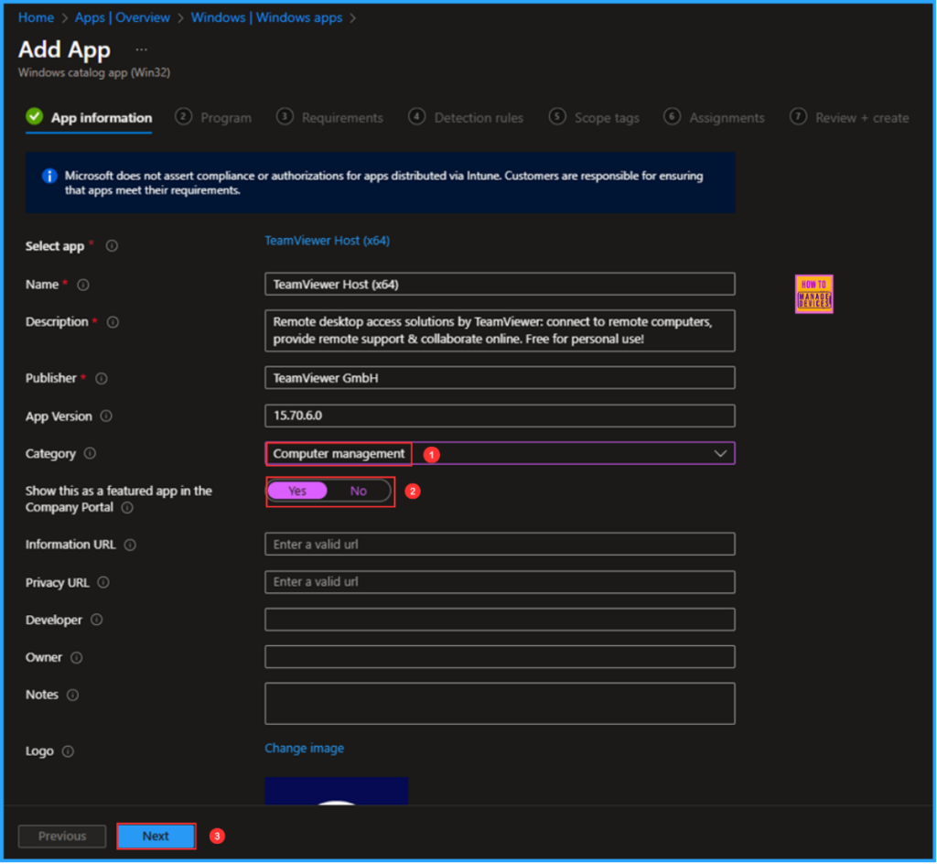Image resolution: width=937 pixels, height=864 pixels.
Task: Set featured app toggle to No
Action: coord(358,491)
